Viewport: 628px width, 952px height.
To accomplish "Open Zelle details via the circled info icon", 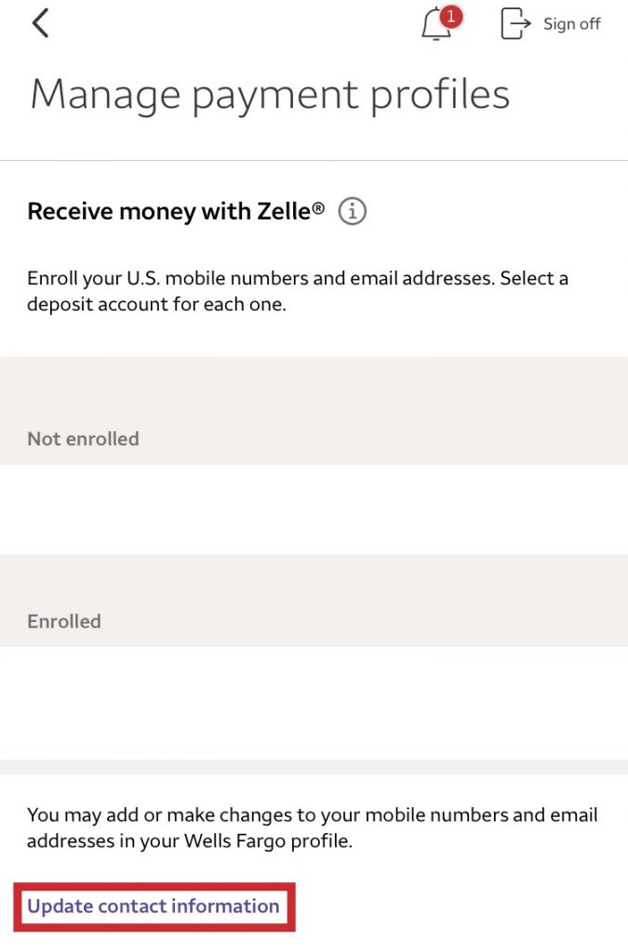I will coord(351,212).
